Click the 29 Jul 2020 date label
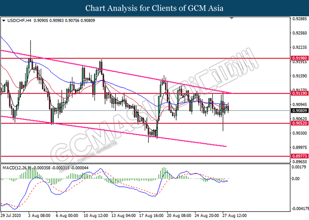Screen dimensions: 309x220 click(11, 216)
